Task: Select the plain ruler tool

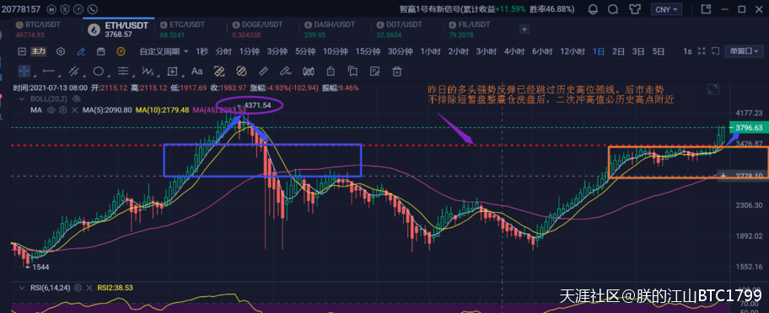Action: coord(263,72)
